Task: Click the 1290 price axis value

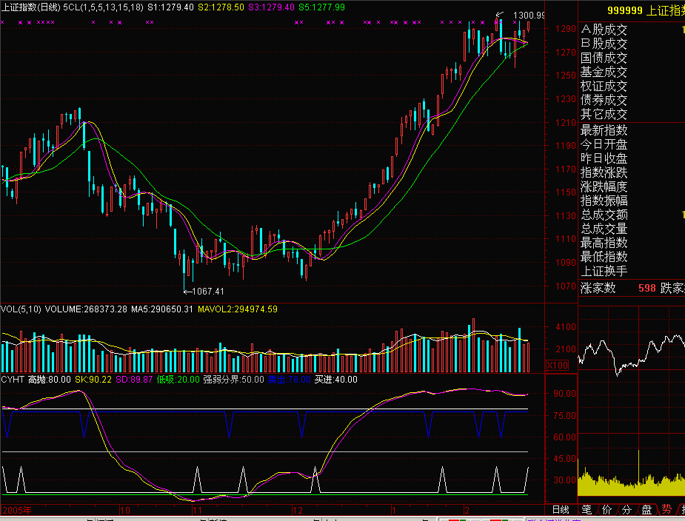Action: pos(566,29)
